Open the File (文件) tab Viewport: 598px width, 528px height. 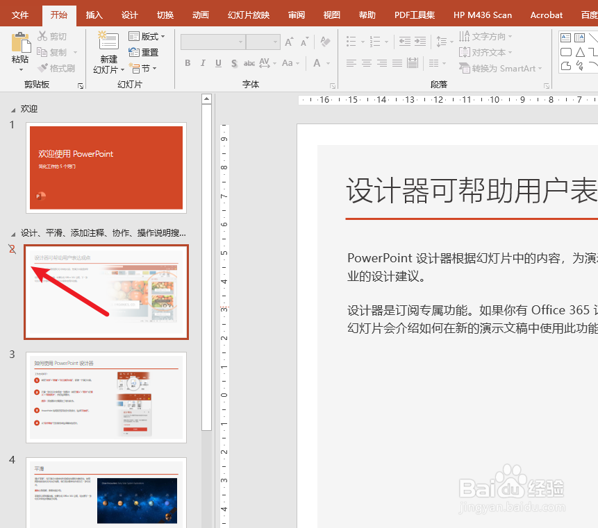20,15
